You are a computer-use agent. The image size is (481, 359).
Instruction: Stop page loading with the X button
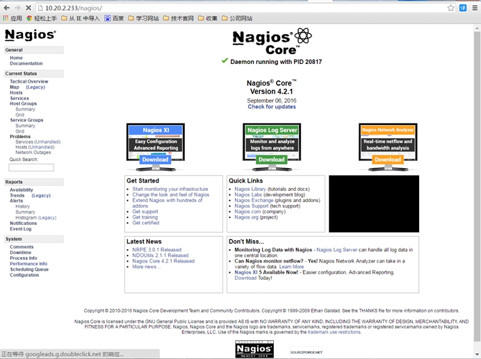click(x=28, y=8)
